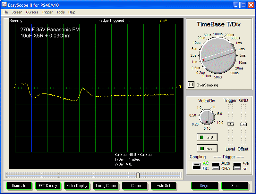Set timebase dial to 20us
256x194 pixels.
pos(201,38)
